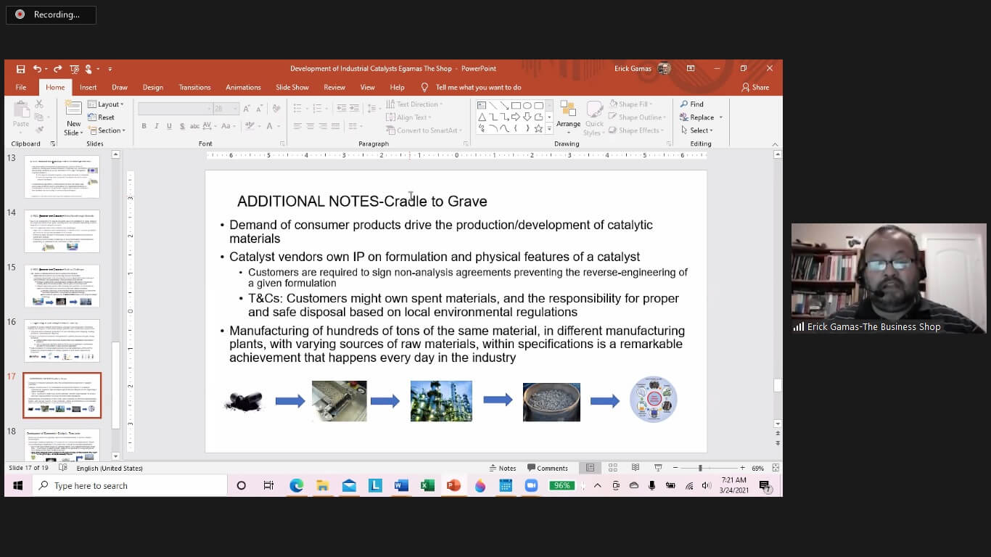Click the Replace icon in Editing group
This screenshot has height=557, width=991.
[684, 117]
